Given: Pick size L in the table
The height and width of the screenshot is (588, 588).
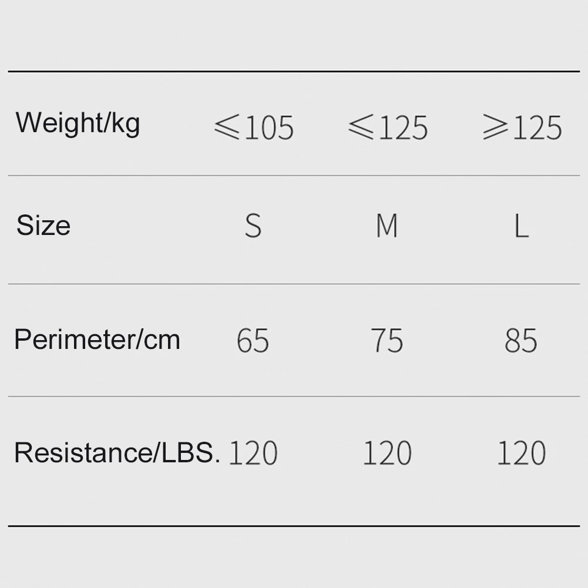Looking at the screenshot, I should (x=521, y=226).
